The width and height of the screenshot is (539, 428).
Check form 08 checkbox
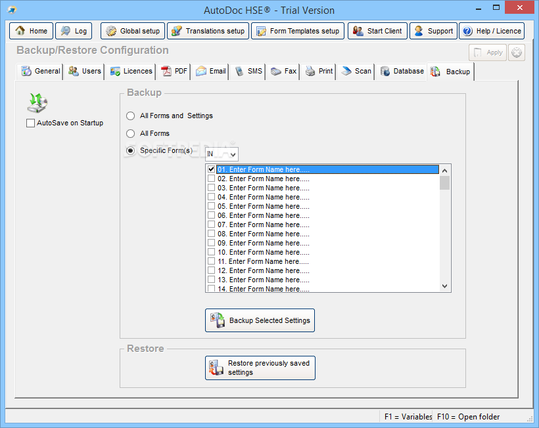point(212,234)
